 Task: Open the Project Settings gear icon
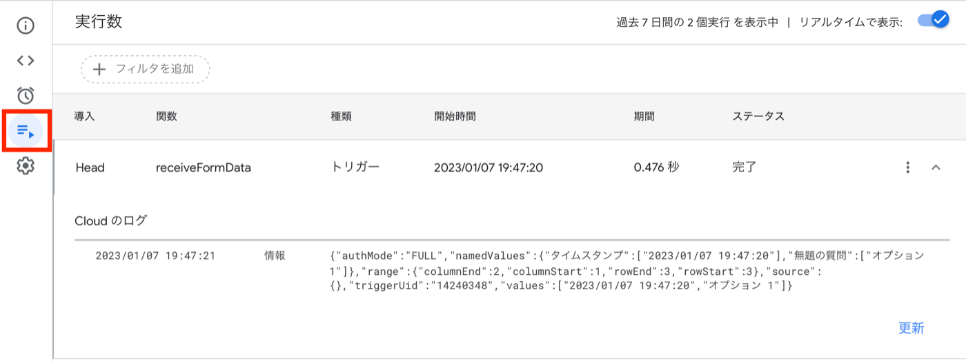[x=26, y=165]
